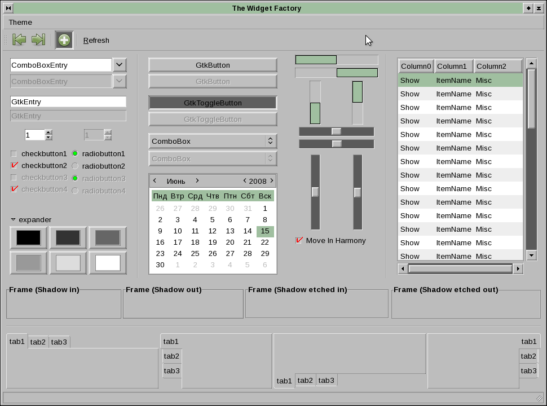Click the list's vertical scrollbar thumb
547x406 pixels.
(x=531, y=99)
